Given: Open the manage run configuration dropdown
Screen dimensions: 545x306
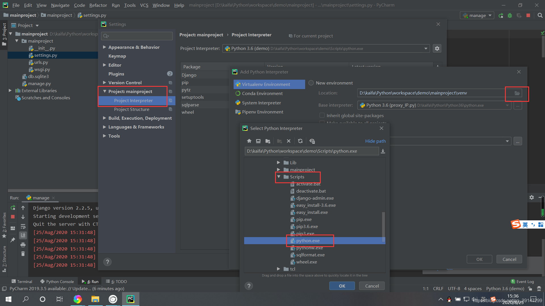Looking at the screenshot, I should [x=477, y=16].
